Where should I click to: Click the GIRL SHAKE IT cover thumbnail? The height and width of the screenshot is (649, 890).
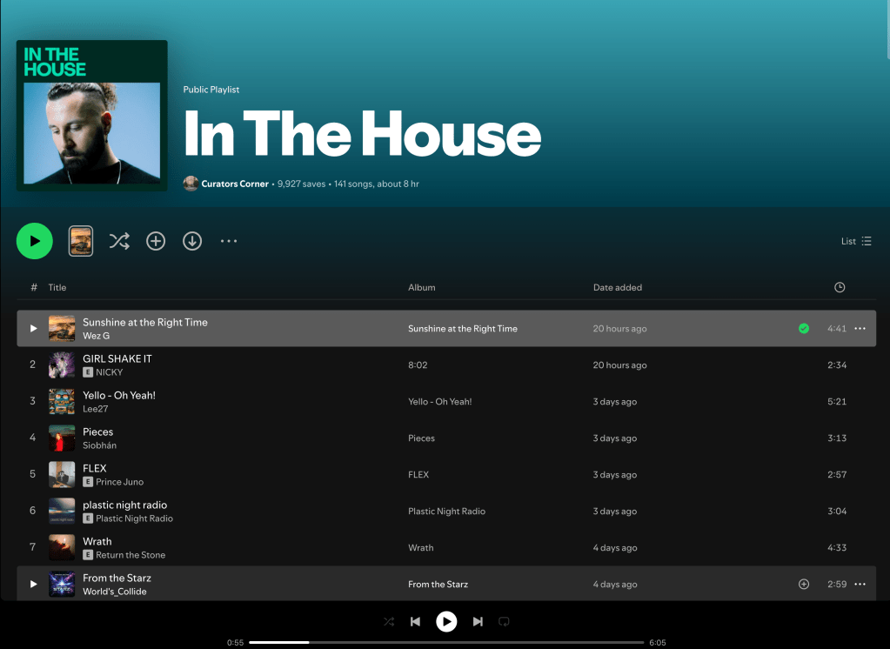coord(62,365)
